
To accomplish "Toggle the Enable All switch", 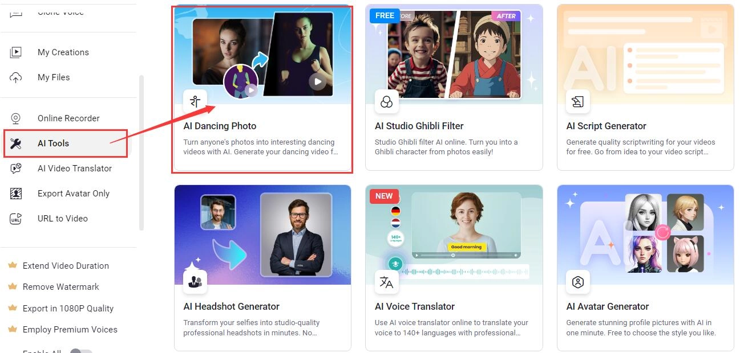I will pyautogui.click(x=81, y=351).
